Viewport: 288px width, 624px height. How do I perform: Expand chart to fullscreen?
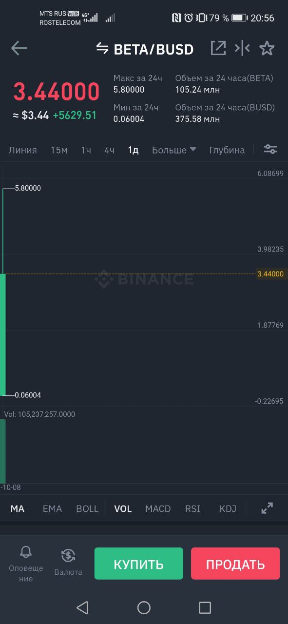(267, 508)
